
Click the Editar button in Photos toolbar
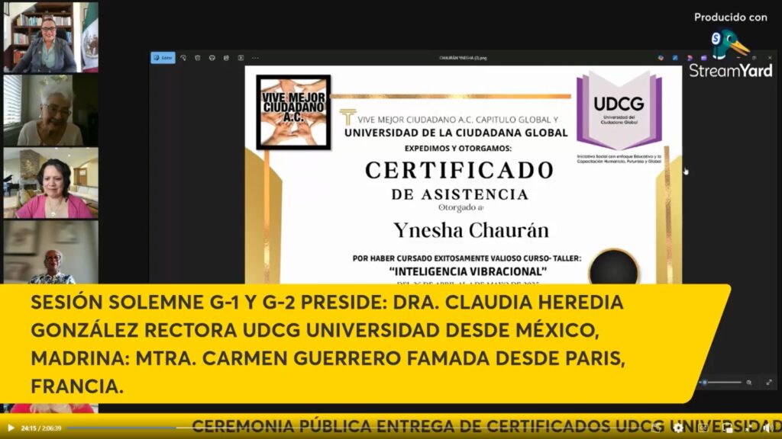(163, 58)
